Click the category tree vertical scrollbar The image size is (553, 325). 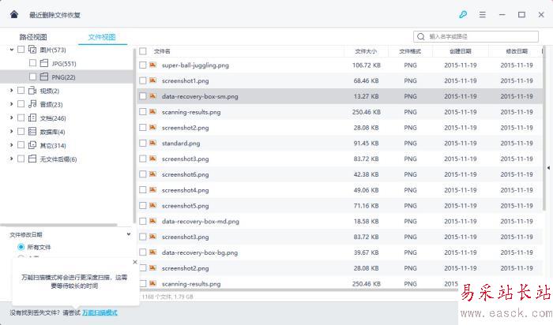coord(134,136)
